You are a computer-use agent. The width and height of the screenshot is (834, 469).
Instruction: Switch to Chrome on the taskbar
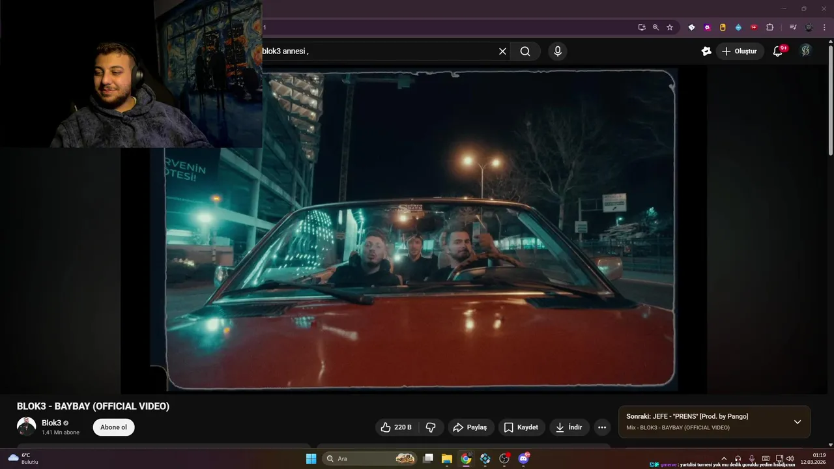click(466, 459)
